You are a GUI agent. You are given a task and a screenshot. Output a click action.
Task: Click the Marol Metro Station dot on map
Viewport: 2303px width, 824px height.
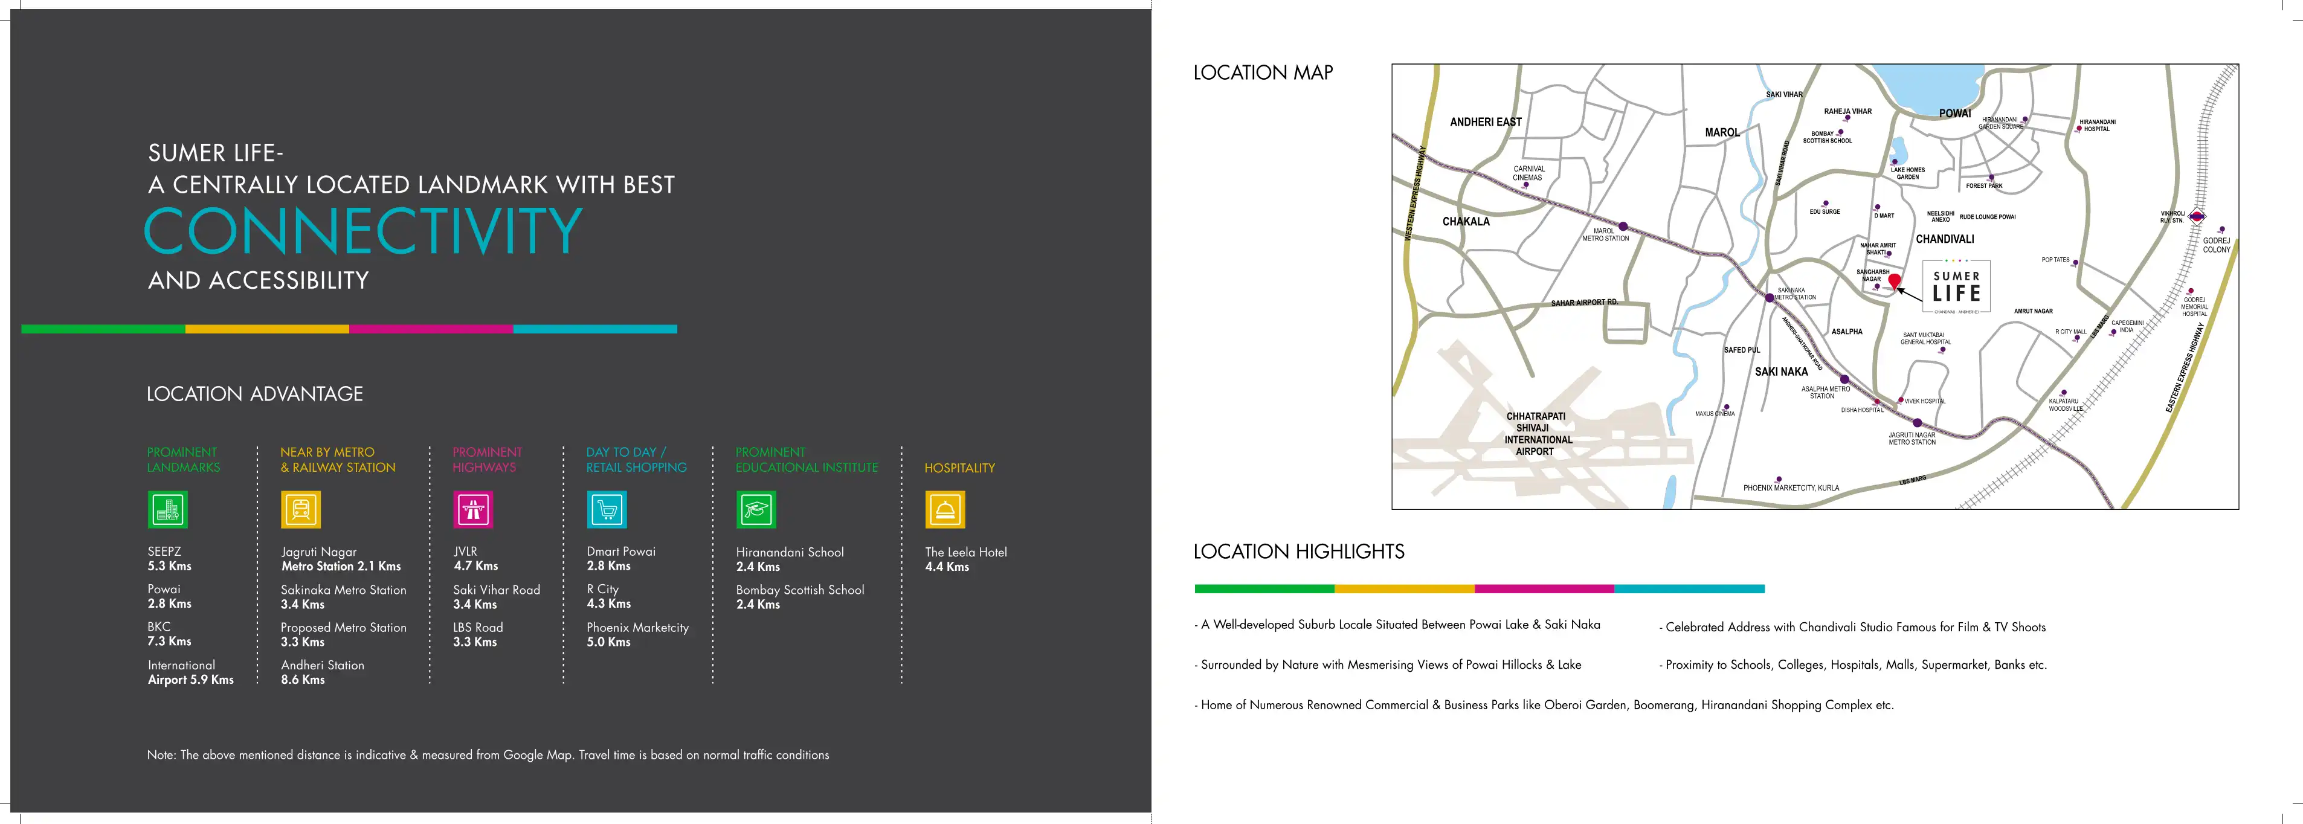(1623, 226)
